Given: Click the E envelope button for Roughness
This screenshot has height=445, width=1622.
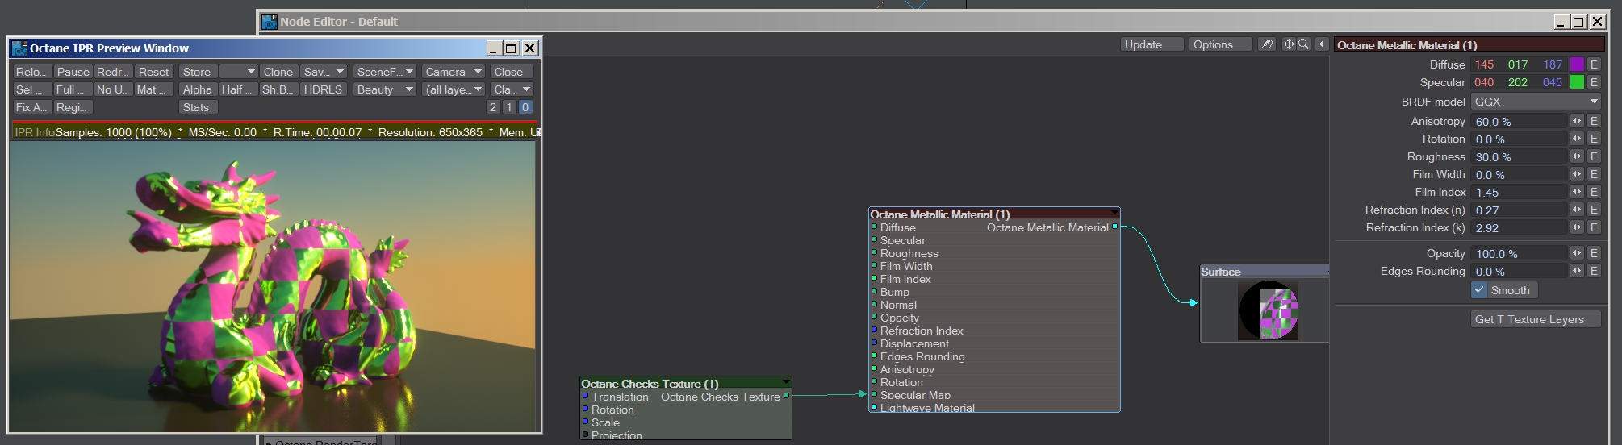Looking at the screenshot, I should pos(1594,156).
